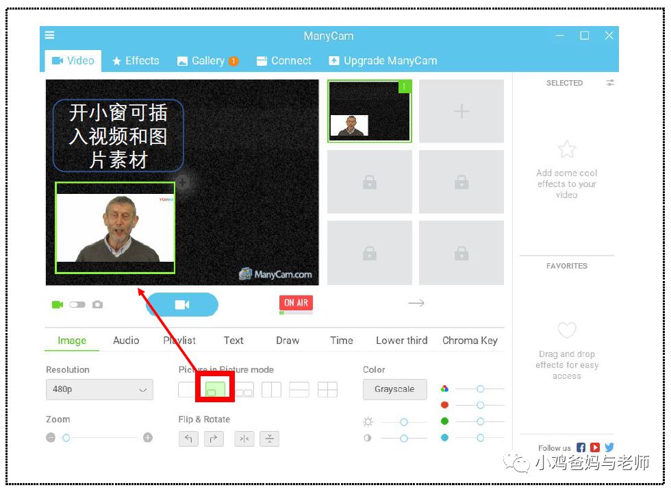Switch to the Effects tab
This screenshot has width=671, height=492.
pos(136,60)
